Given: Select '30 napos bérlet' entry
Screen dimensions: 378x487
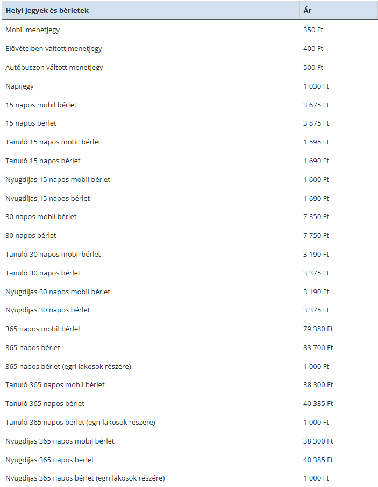Looking at the screenshot, I should coord(31,235).
